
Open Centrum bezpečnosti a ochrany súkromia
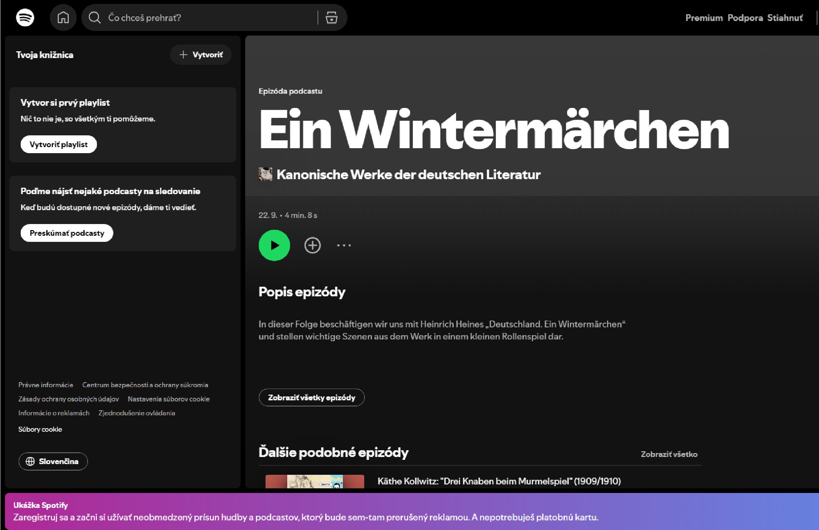coord(145,385)
